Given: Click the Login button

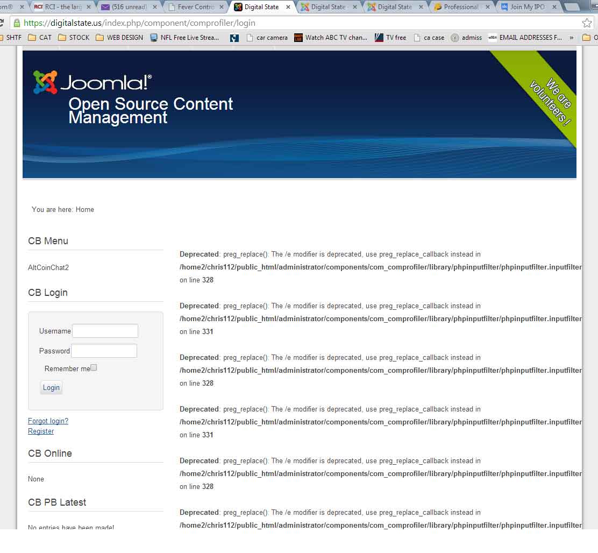Looking at the screenshot, I should point(51,387).
